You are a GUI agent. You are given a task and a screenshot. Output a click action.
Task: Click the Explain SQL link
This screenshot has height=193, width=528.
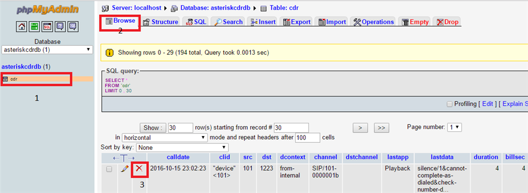[x=515, y=104]
